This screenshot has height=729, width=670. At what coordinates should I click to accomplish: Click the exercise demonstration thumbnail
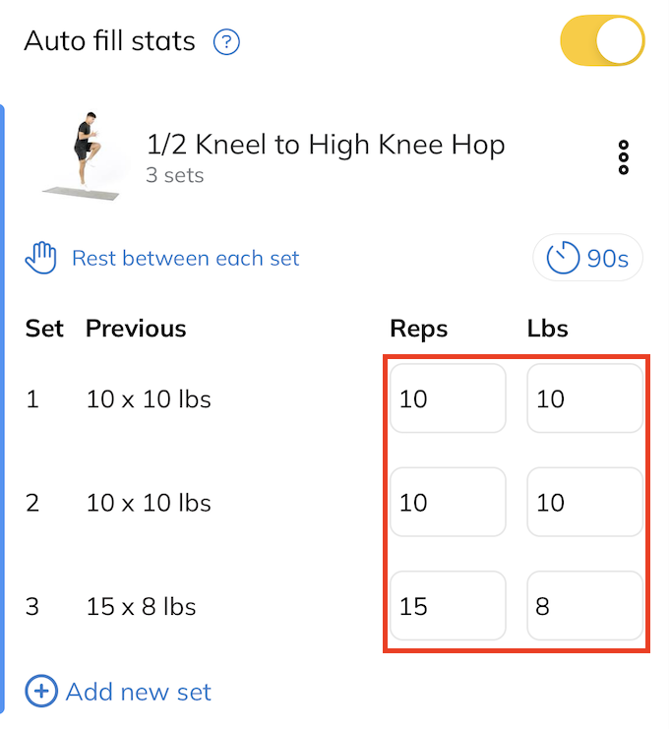pos(85,156)
